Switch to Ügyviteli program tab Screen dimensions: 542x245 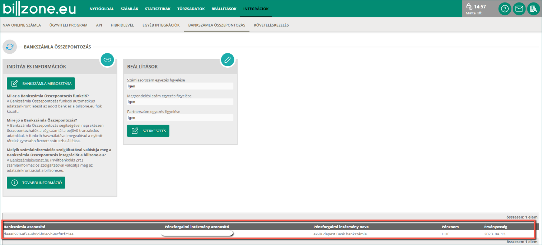69,25
